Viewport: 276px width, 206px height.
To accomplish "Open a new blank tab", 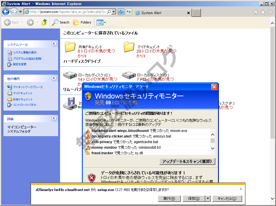I will click(196, 13).
